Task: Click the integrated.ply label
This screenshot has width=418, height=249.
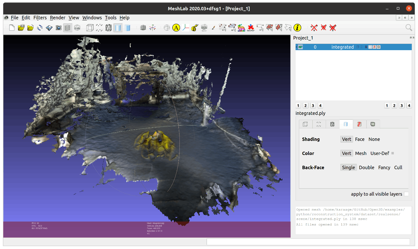Action: click(x=310, y=113)
